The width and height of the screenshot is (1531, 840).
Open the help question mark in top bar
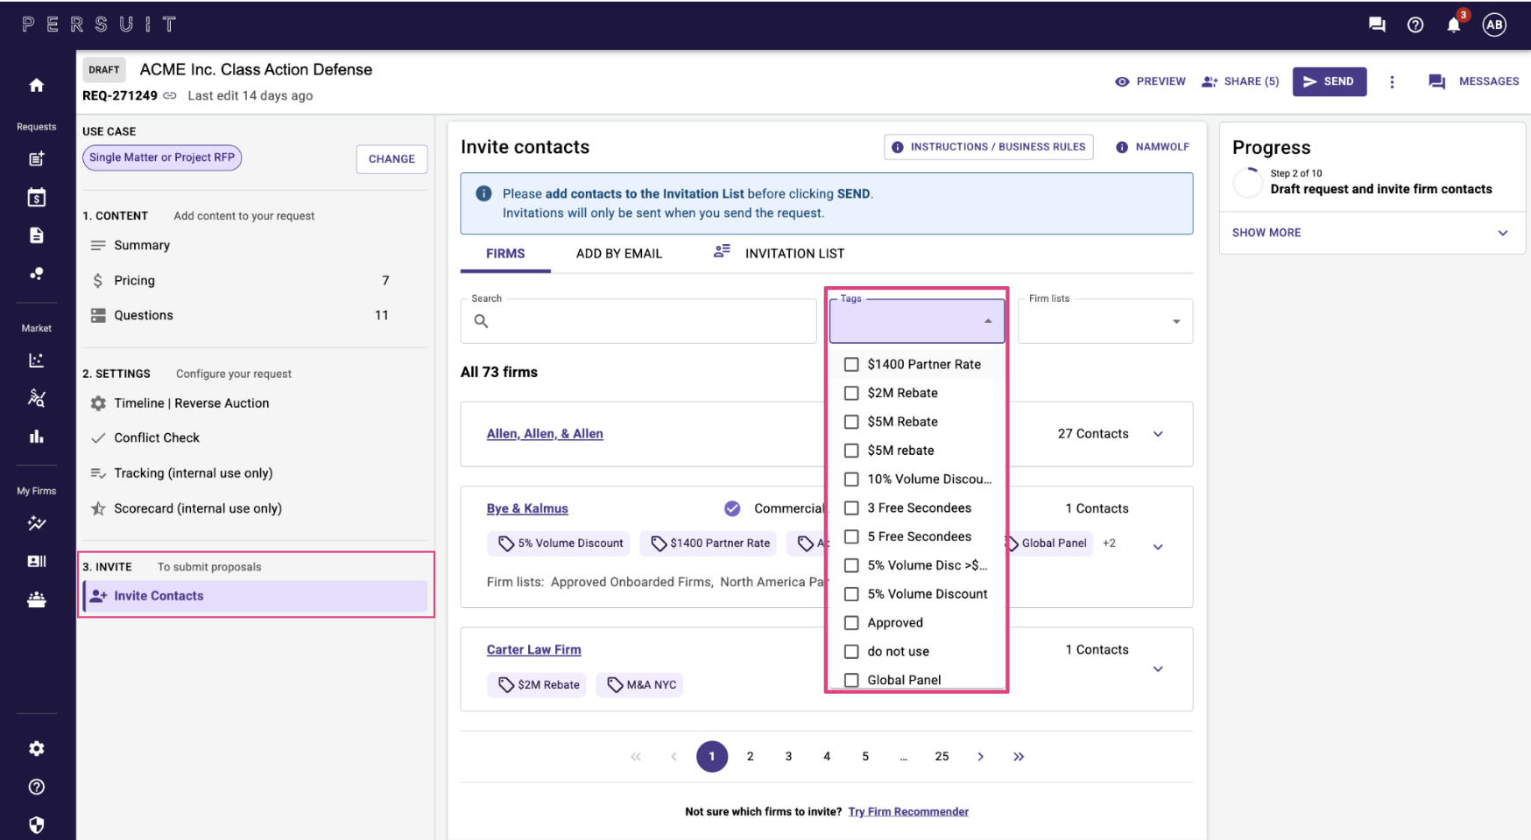(x=1415, y=24)
